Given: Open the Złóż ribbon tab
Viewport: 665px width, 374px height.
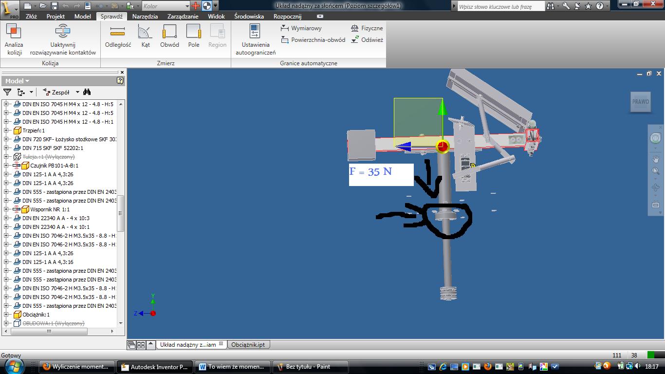Looking at the screenshot, I should (31, 16).
